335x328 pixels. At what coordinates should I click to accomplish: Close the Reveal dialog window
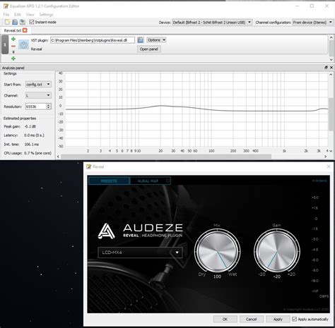pyautogui.click(x=329, y=166)
